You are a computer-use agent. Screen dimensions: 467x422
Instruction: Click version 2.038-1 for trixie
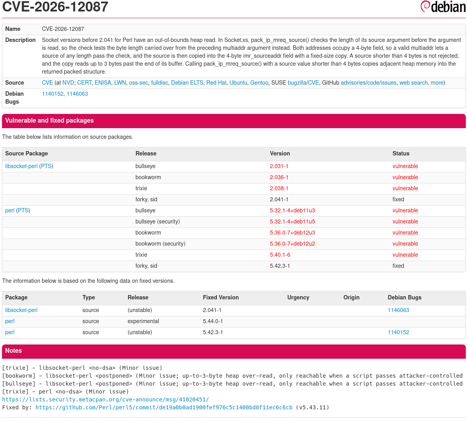[x=279, y=188]
